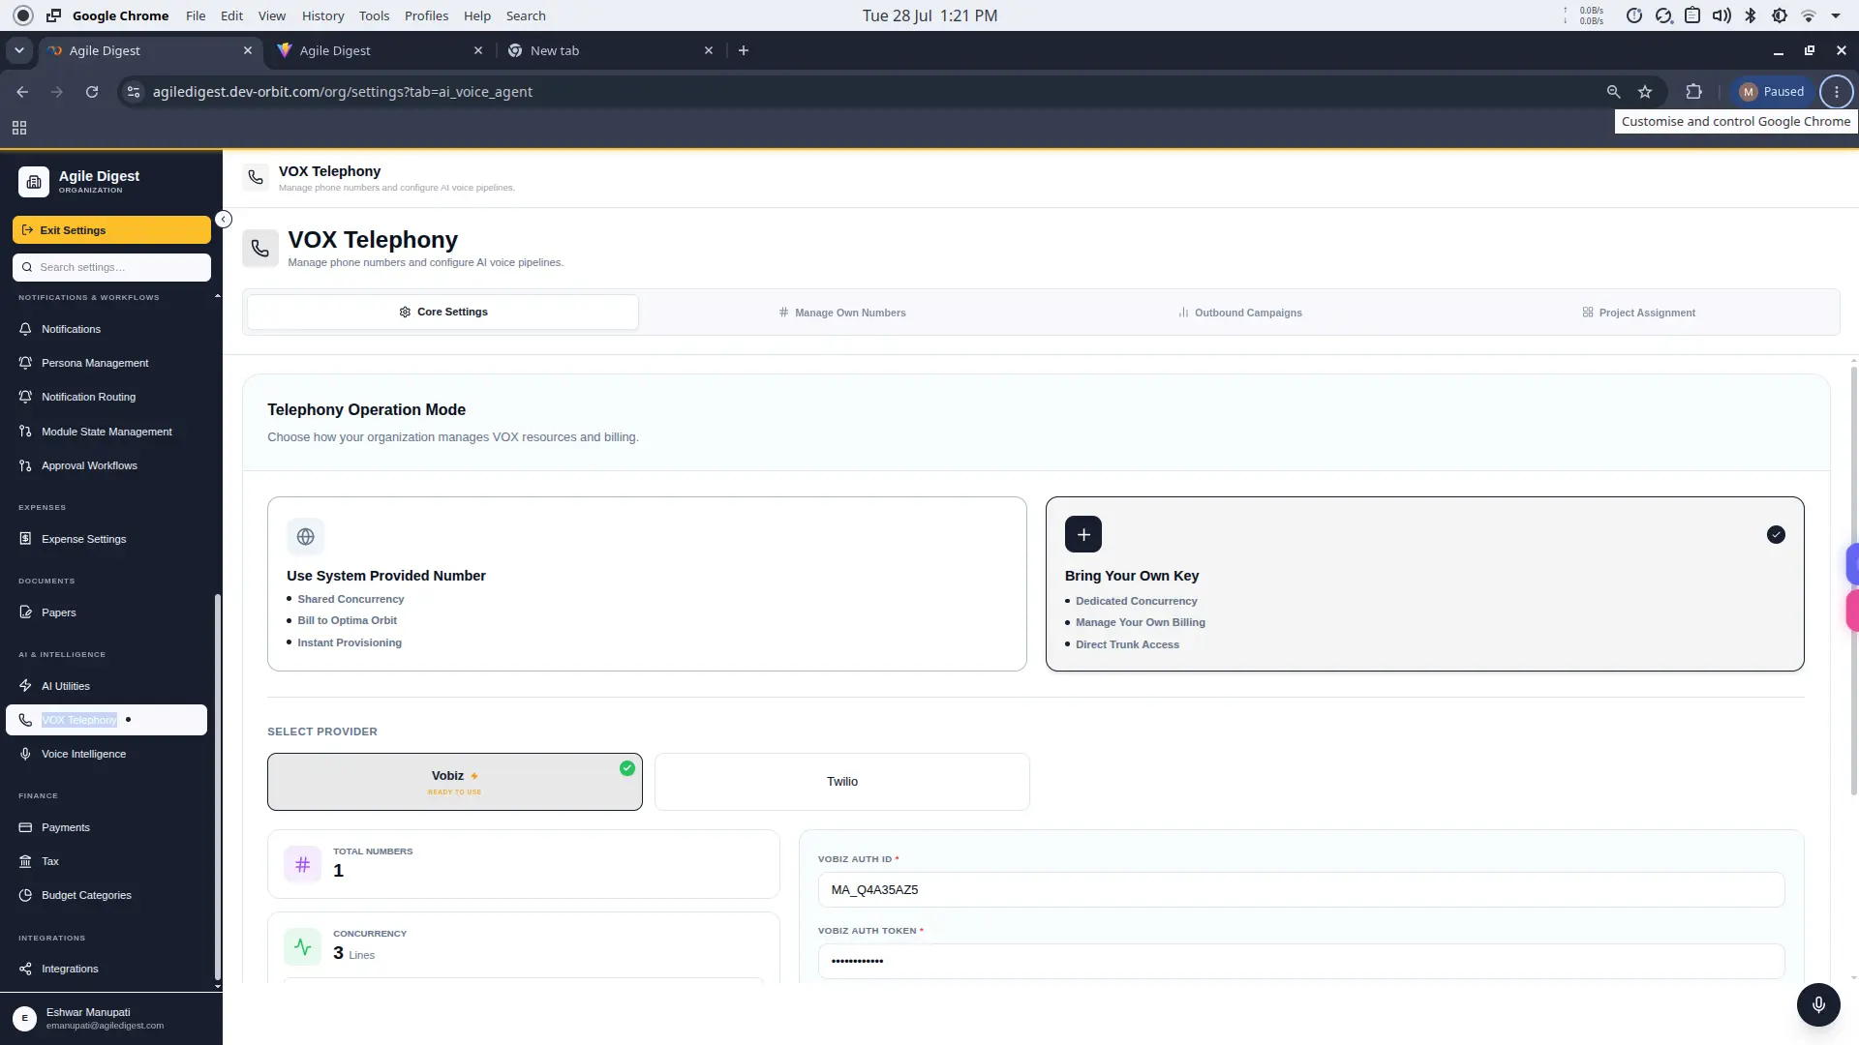Click the Bluetooth icon in system tray
Image resolution: width=1859 pixels, height=1045 pixels.
[1751, 15]
